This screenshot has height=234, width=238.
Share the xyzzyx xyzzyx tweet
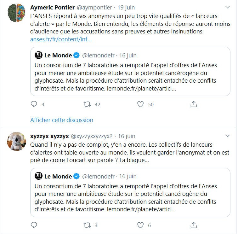coord(194,225)
